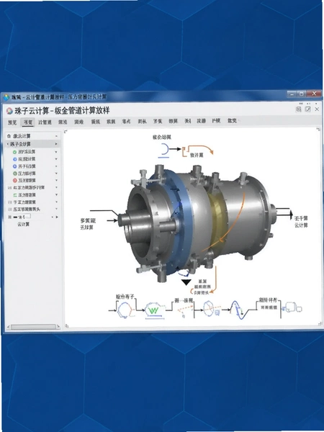Click the blue flange ring on the 3D vessel model

pyautogui.click(x=182, y=220)
